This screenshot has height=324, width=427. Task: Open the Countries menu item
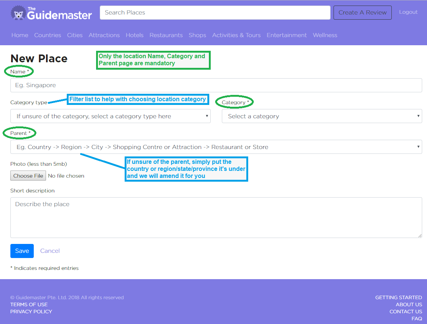click(x=47, y=35)
